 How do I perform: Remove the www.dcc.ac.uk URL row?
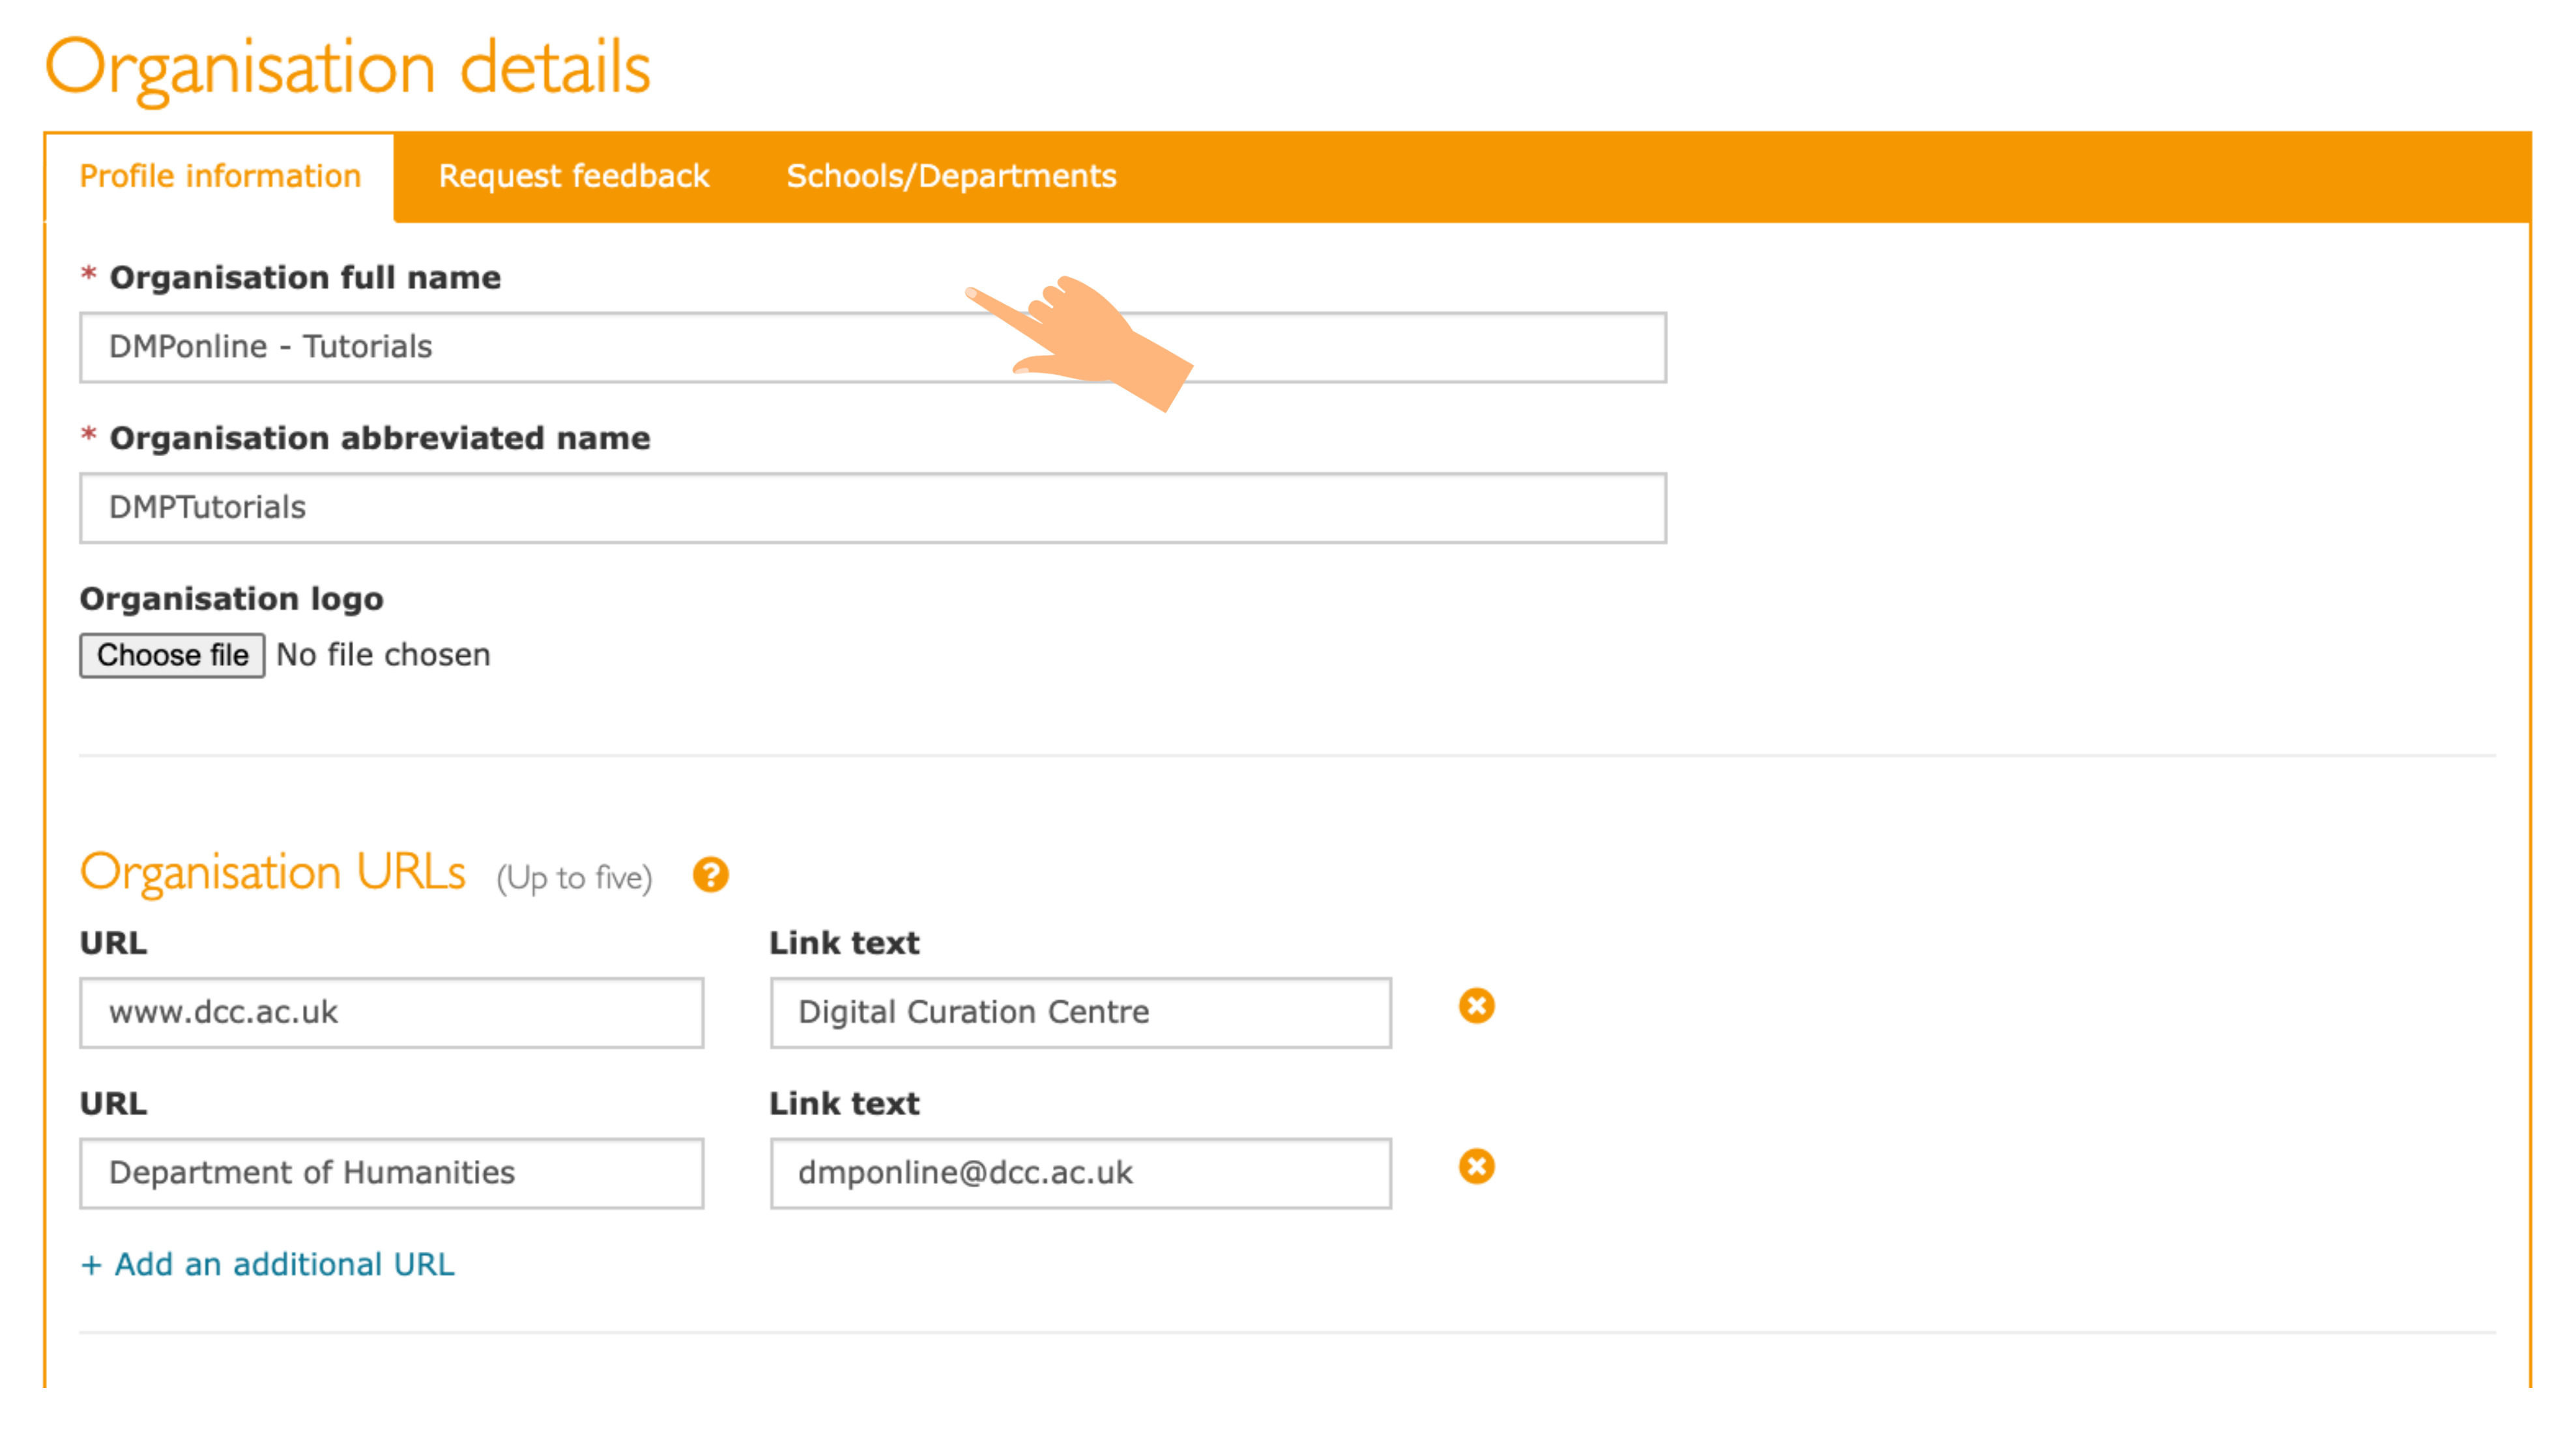click(x=1476, y=1006)
